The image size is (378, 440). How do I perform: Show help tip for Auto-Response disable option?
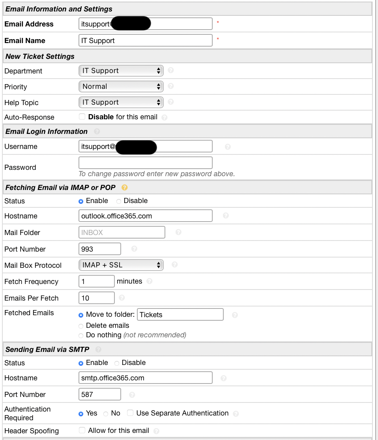(x=165, y=117)
